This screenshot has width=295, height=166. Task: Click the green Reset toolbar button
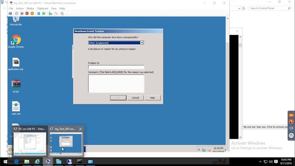point(44,13)
